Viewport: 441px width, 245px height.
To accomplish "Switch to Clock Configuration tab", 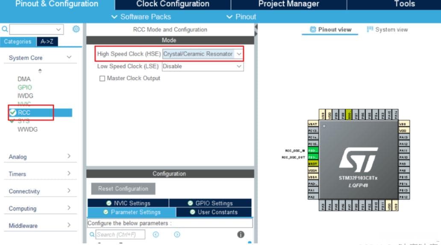I will [173, 5].
